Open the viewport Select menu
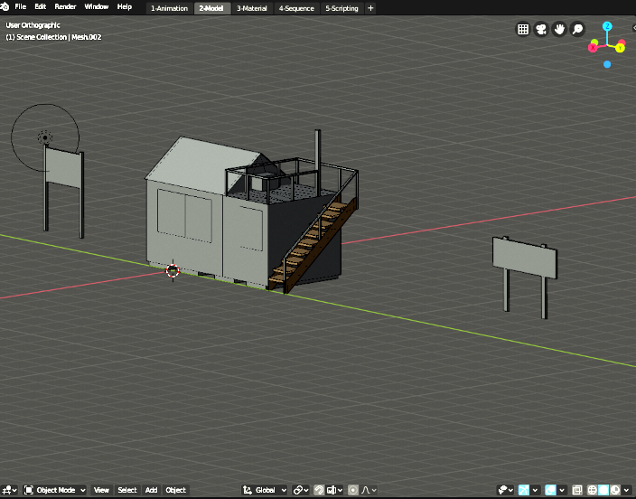636x499 pixels. pyautogui.click(x=127, y=490)
